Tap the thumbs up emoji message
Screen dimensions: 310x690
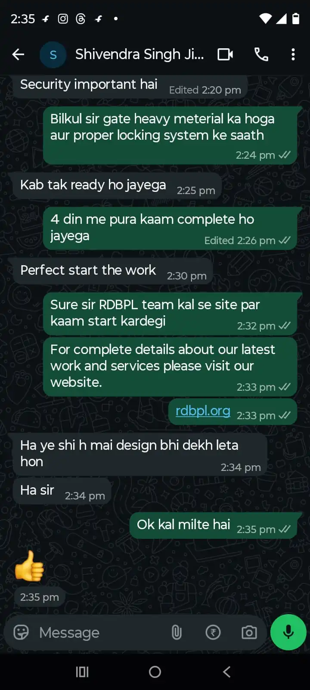click(29, 566)
